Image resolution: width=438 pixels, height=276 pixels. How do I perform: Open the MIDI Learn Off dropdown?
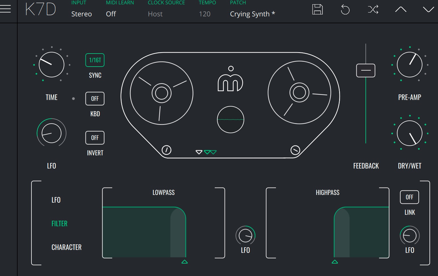coord(111,14)
